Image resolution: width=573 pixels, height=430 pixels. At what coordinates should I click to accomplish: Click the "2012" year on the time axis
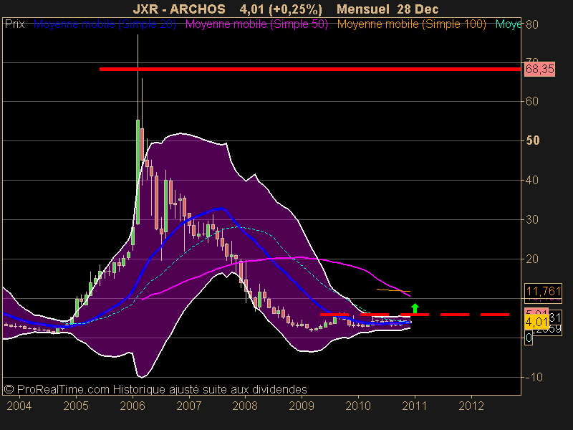471,406
